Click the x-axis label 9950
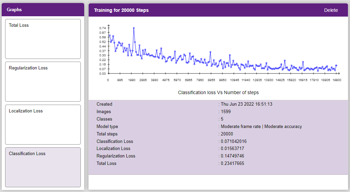350x192 pixels. click(x=223, y=80)
